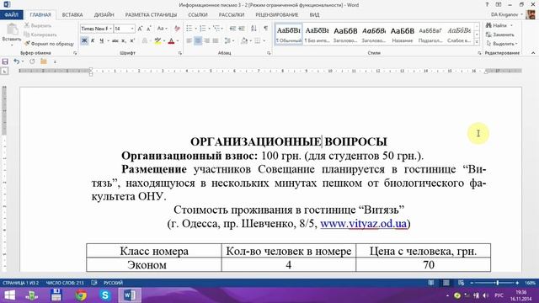Open the font name dropdown (Times New Roman)
The image size is (539, 303).
pos(110,29)
